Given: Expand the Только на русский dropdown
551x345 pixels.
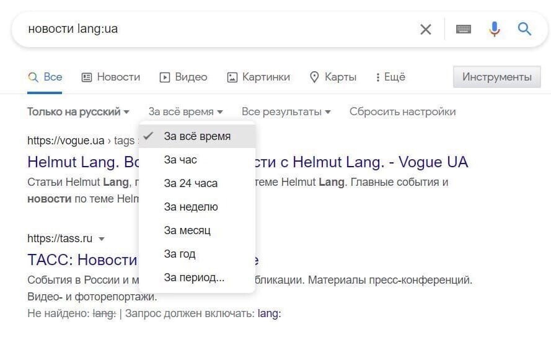Looking at the screenshot, I should pyautogui.click(x=78, y=112).
